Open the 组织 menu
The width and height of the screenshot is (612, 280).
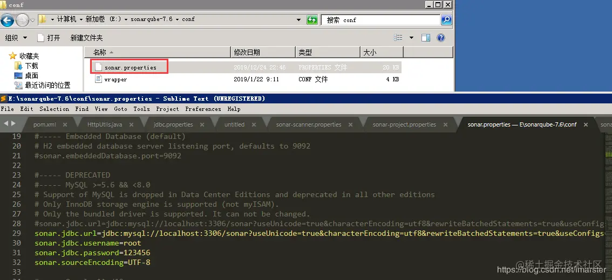point(16,38)
